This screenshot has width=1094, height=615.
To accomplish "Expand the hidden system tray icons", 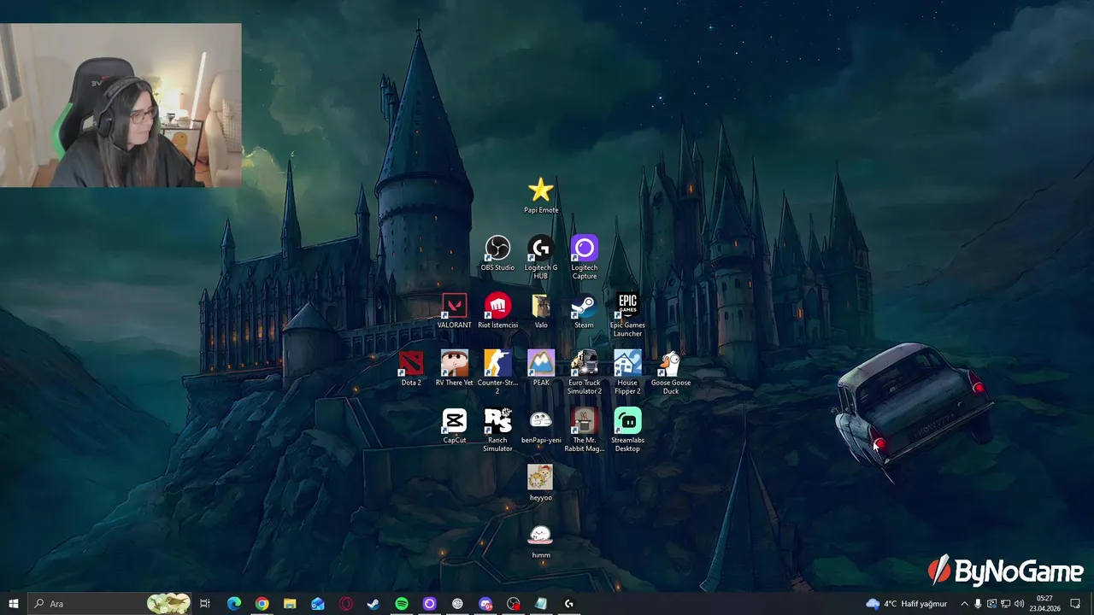I will tap(965, 604).
